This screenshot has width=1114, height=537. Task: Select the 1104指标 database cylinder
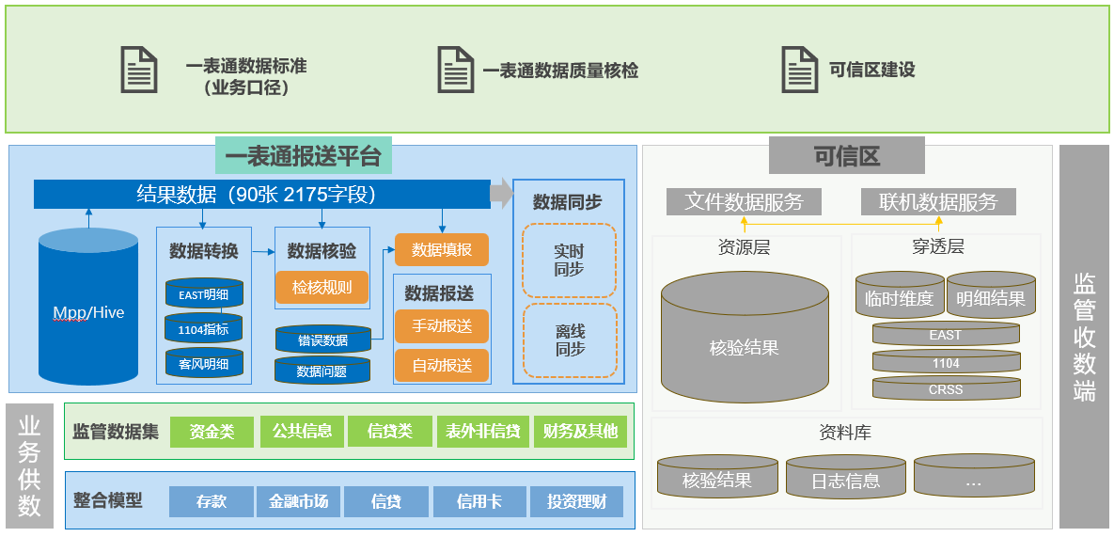(x=204, y=329)
